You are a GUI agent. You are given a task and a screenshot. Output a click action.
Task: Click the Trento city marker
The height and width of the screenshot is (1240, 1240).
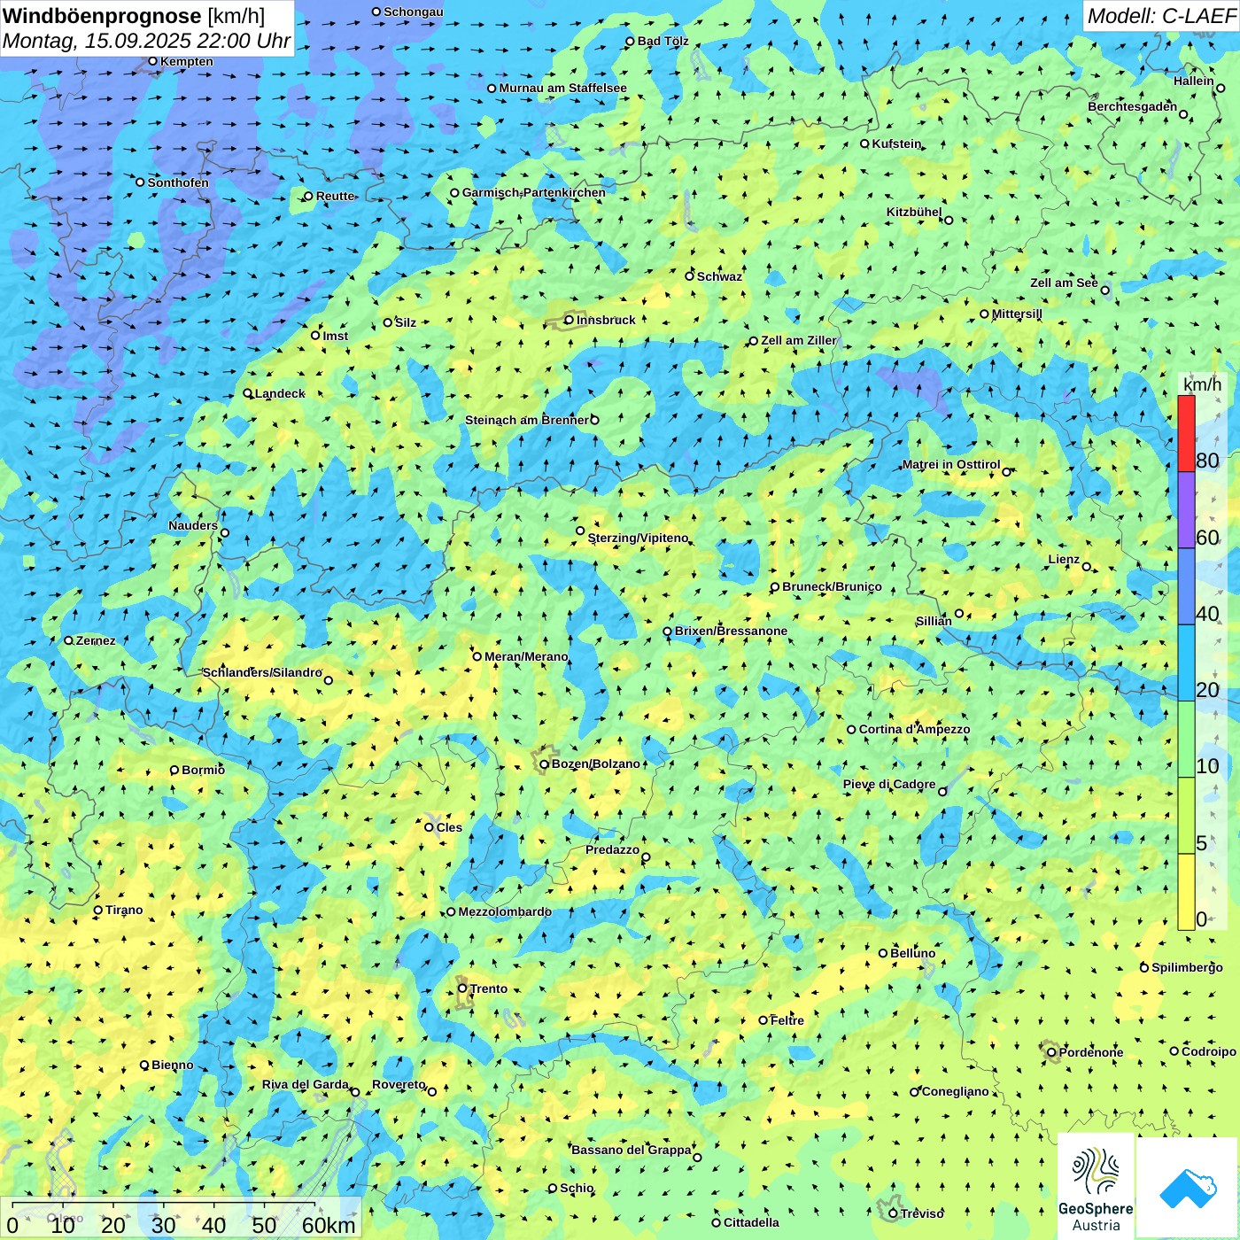click(462, 988)
